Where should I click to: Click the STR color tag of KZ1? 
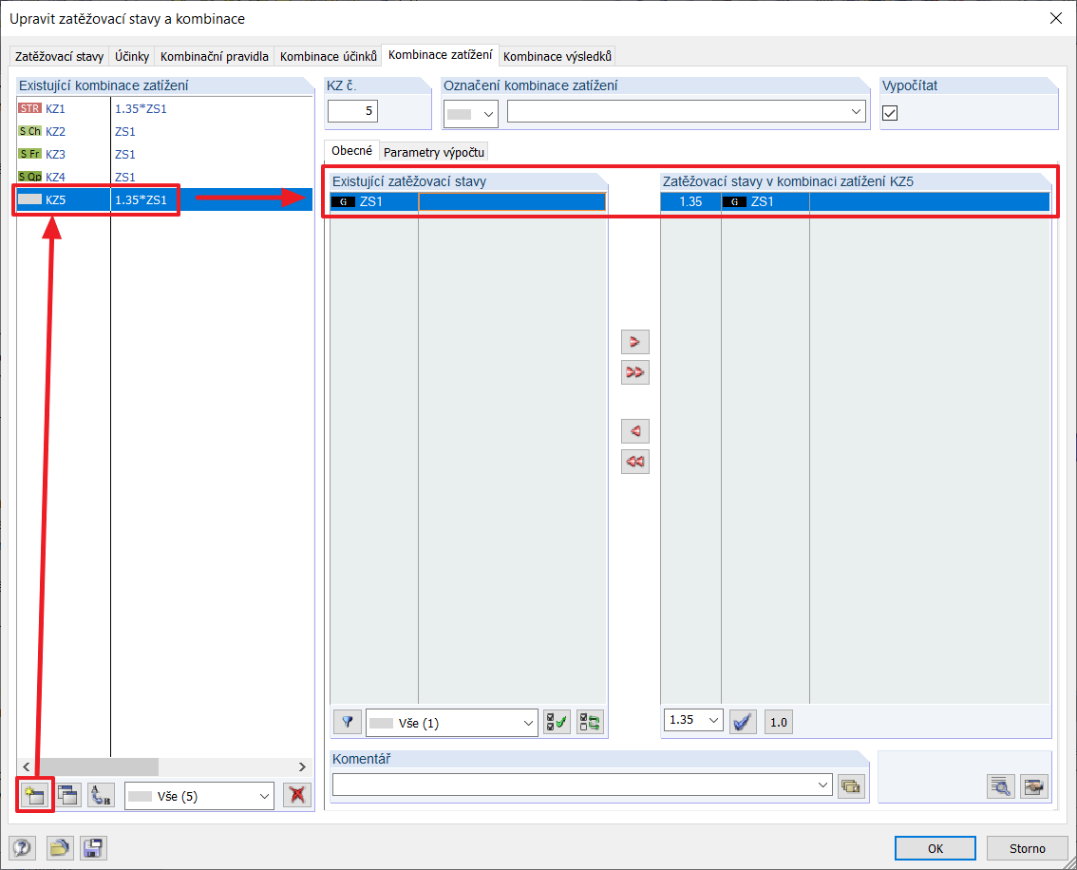click(30, 108)
